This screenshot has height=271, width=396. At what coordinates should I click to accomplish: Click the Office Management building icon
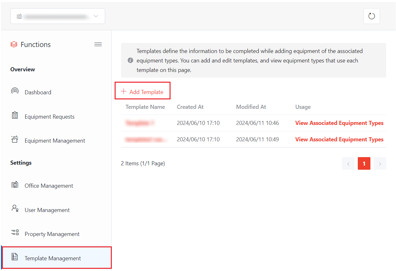click(15, 185)
